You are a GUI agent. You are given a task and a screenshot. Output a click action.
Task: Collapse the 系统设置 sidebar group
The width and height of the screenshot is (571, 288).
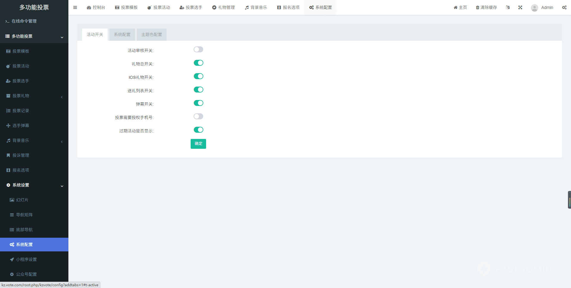[x=34, y=185]
